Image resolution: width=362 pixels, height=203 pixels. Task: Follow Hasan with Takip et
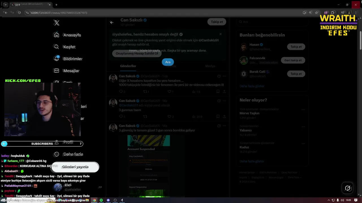[296, 47]
